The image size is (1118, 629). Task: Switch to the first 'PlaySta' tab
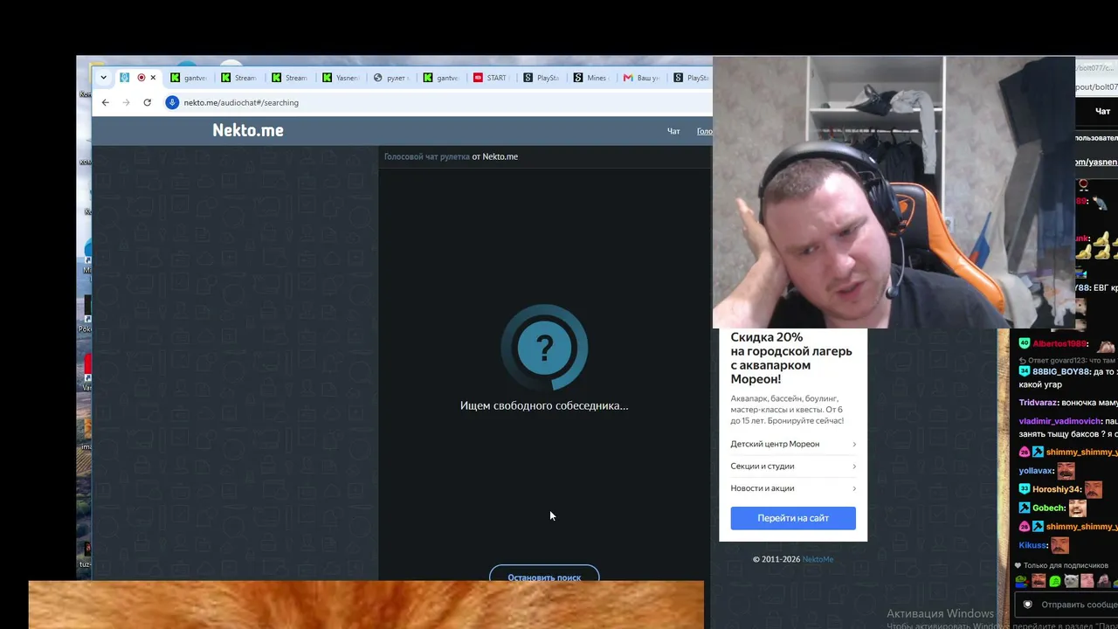coord(542,78)
